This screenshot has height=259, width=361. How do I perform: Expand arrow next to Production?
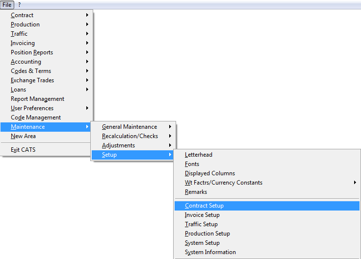(87, 24)
